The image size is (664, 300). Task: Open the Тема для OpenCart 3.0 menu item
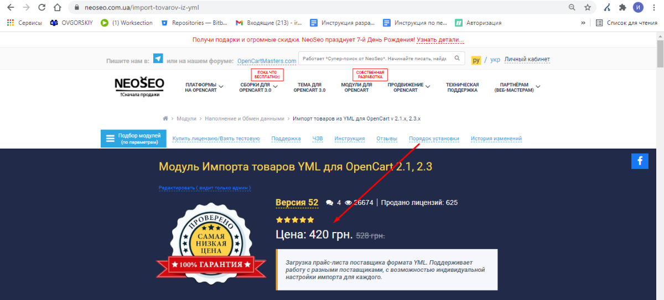coord(309,87)
